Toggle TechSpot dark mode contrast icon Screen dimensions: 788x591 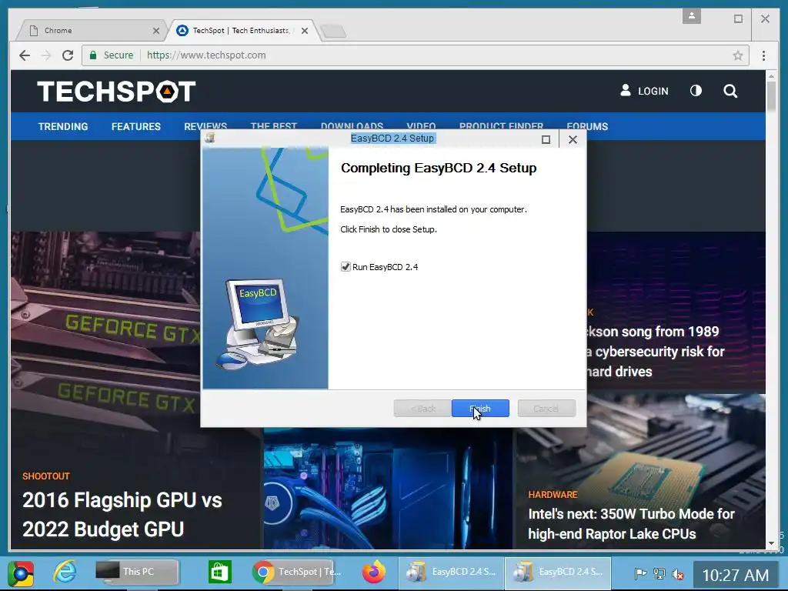tap(696, 91)
